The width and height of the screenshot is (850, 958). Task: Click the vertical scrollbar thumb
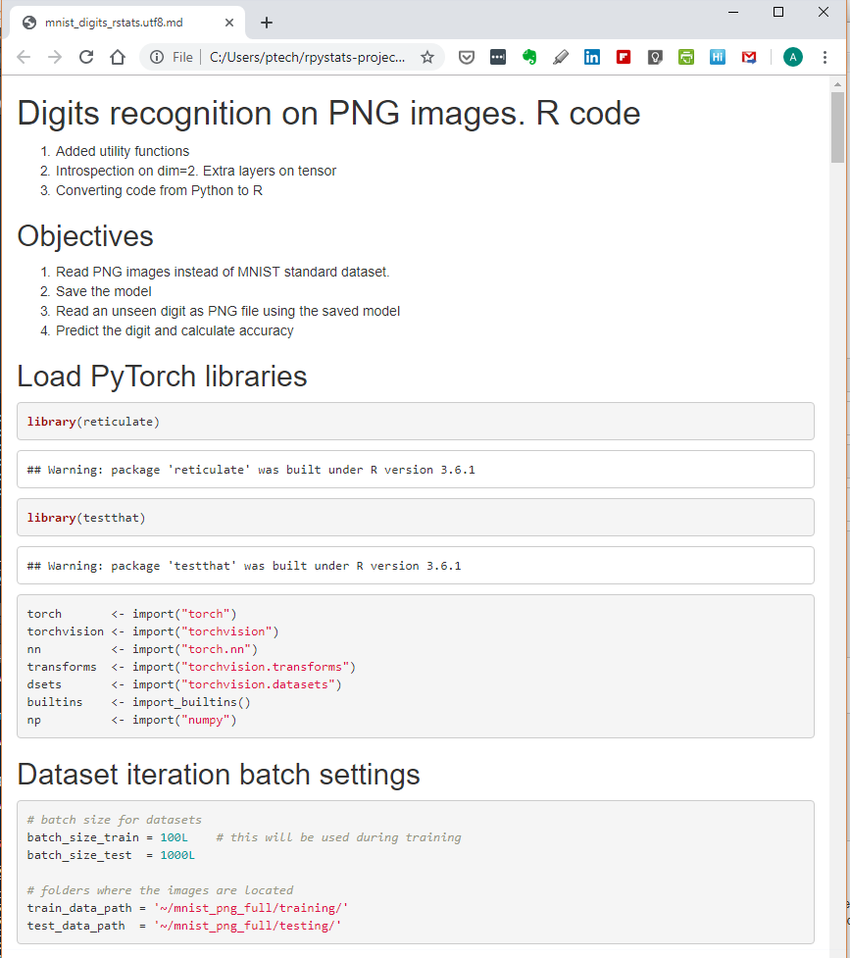point(837,127)
